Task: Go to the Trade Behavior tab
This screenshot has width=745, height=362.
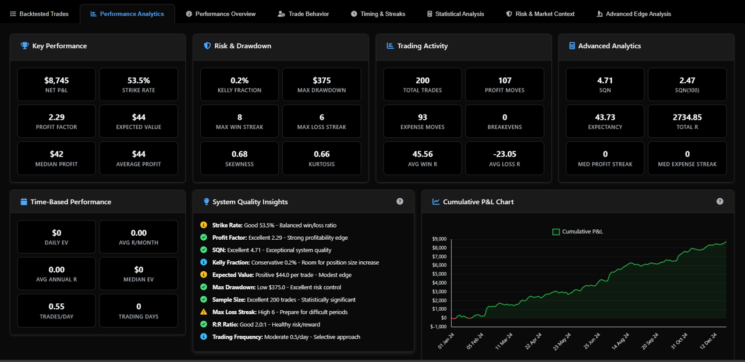Action: coord(303,14)
